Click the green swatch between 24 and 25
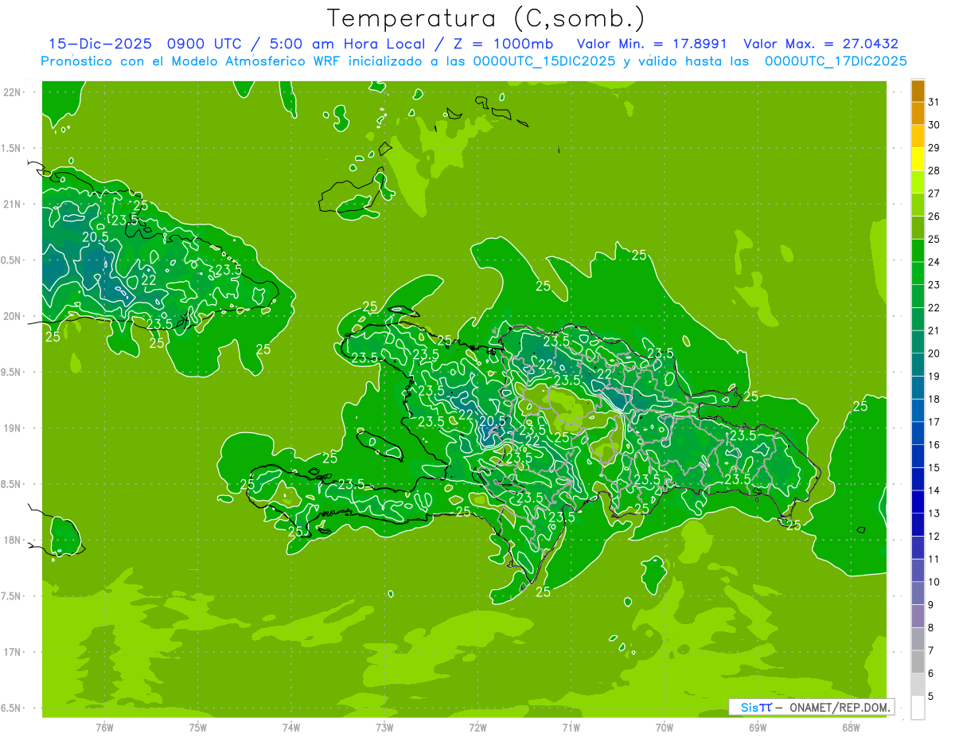Viewport: 955px width, 738px height. [918, 250]
